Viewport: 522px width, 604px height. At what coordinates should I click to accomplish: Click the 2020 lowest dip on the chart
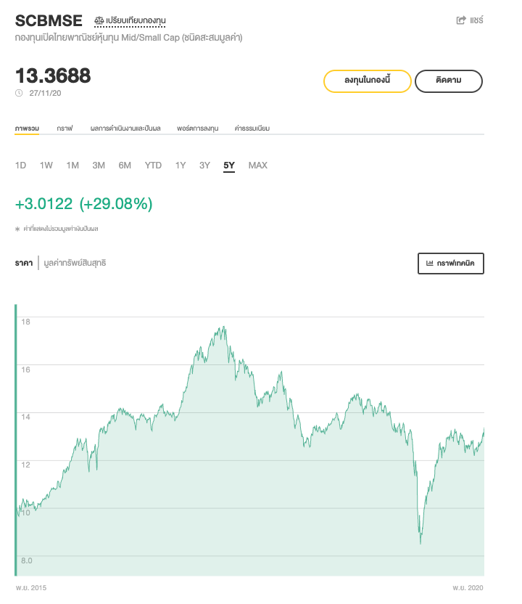pyautogui.click(x=420, y=542)
